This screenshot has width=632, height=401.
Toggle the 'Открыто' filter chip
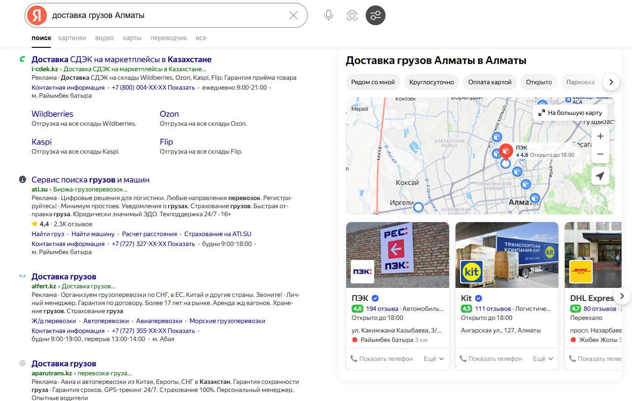(x=539, y=82)
